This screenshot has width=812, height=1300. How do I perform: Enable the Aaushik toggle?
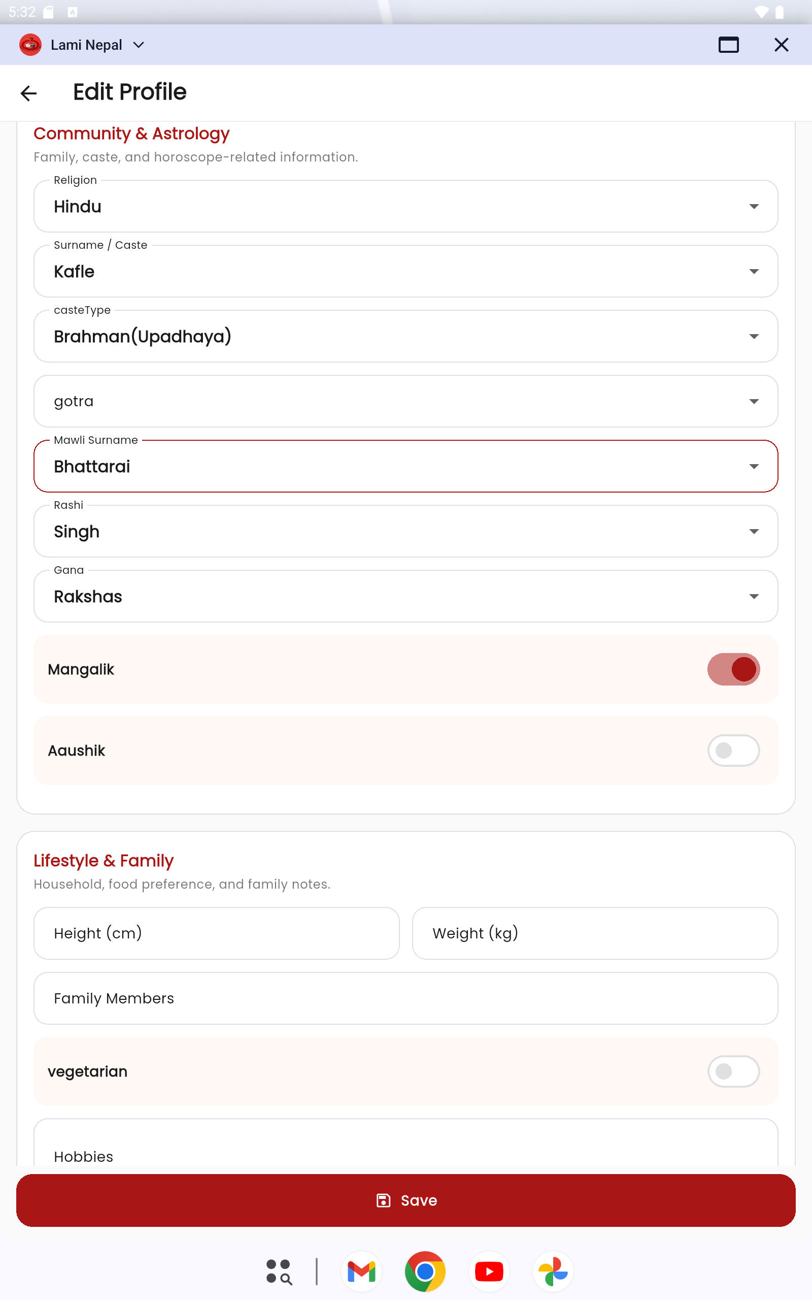[734, 751]
